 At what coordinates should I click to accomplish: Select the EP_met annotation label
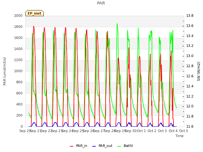[x=35, y=13]
